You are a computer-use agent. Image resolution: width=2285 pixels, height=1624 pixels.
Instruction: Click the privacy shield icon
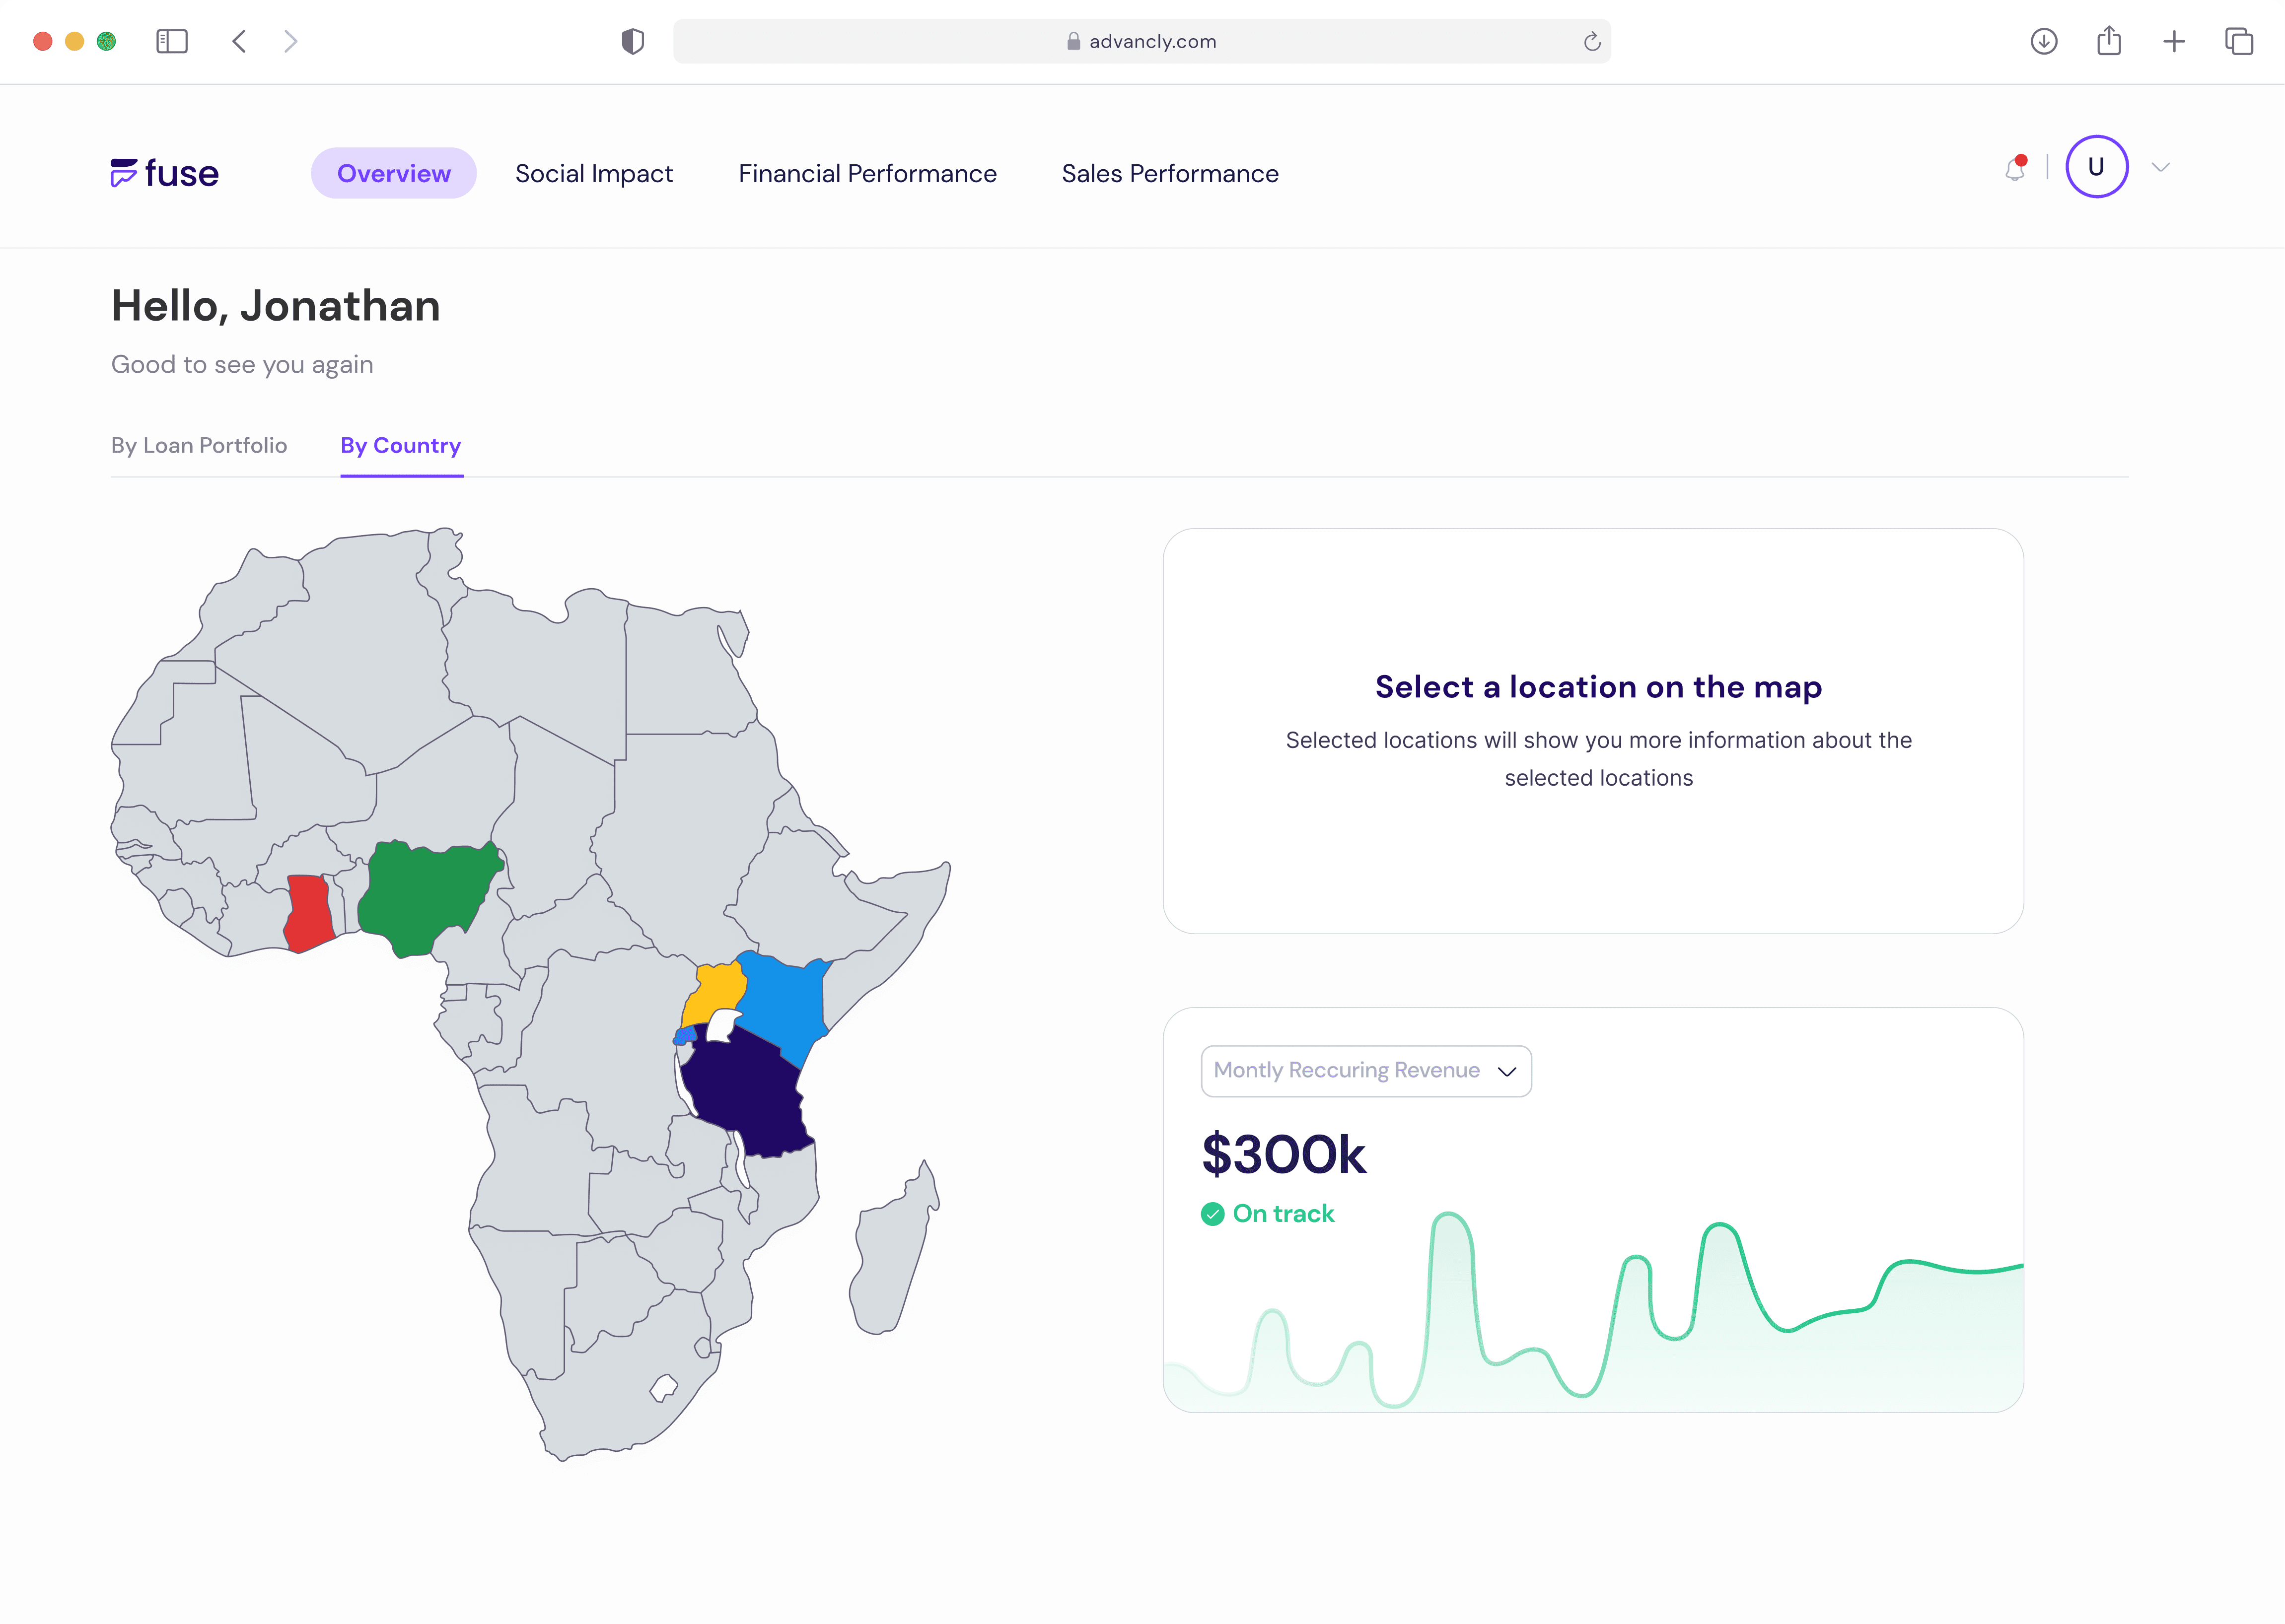pyautogui.click(x=632, y=41)
